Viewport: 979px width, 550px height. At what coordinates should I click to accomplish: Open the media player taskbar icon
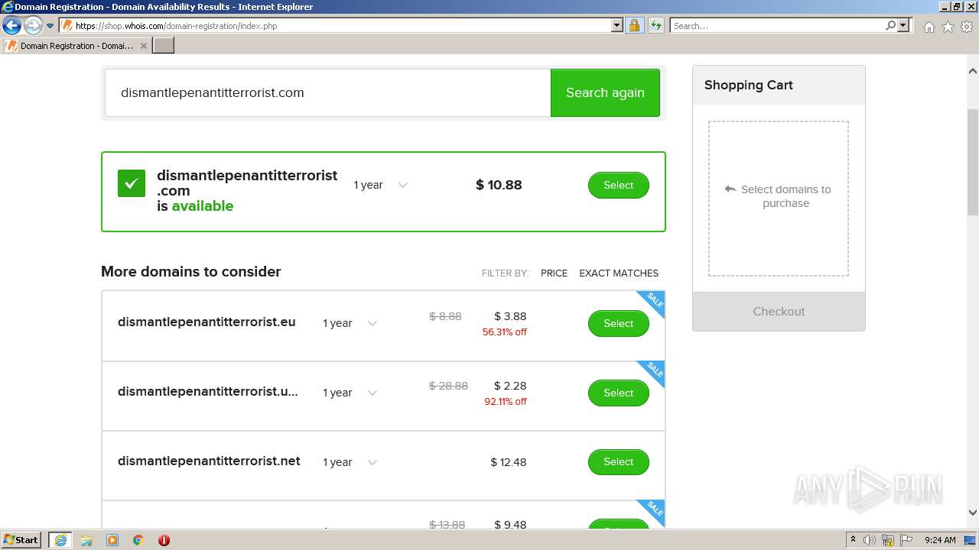tap(112, 540)
